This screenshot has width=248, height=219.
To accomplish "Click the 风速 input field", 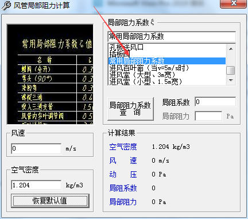I will coord(36,148).
